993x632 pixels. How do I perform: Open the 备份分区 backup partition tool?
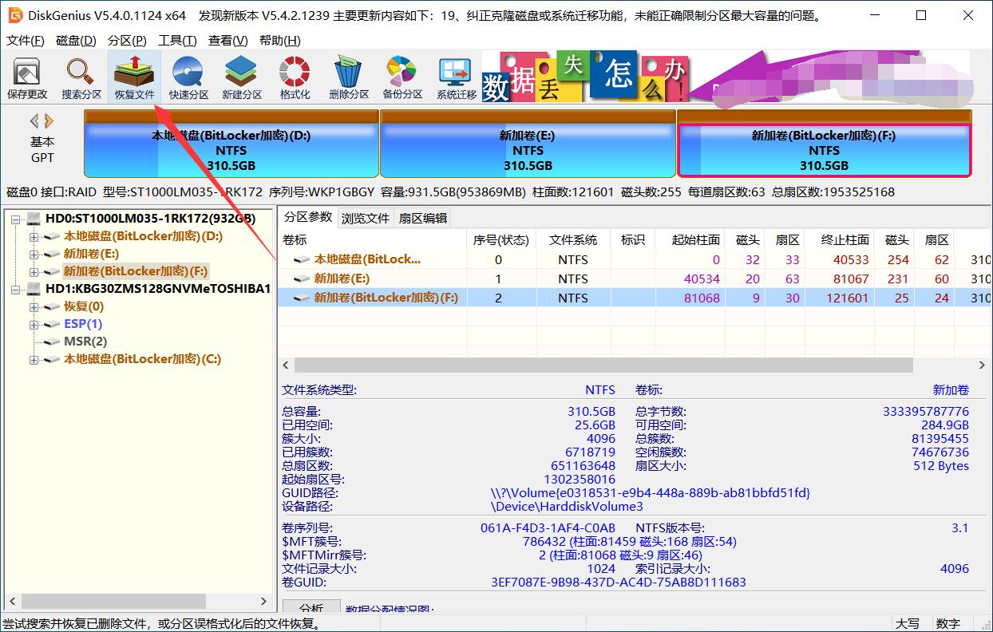pyautogui.click(x=402, y=78)
